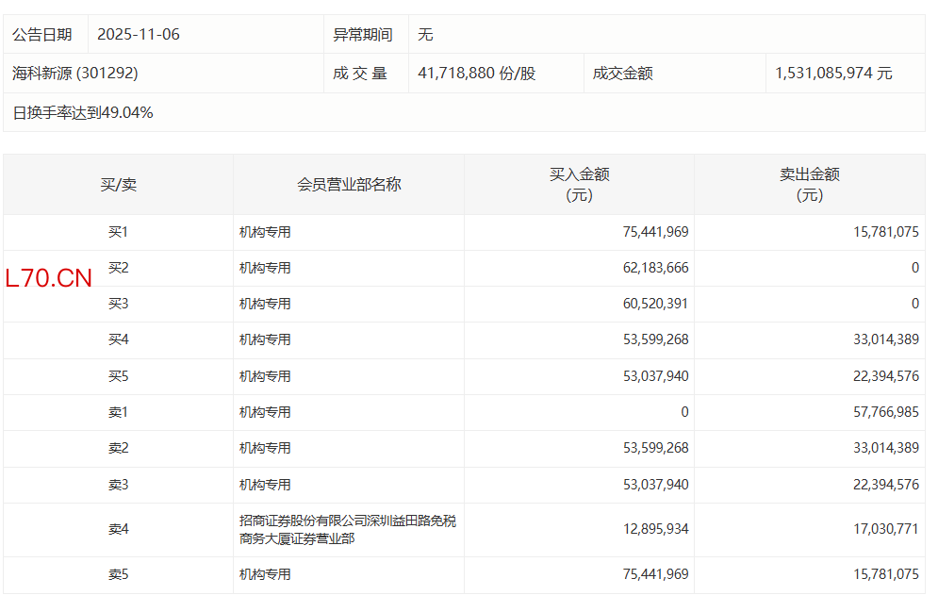Click the 异常期间 field label
Image resolution: width=938 pixels, height=612 pixels.
(362, 35)
